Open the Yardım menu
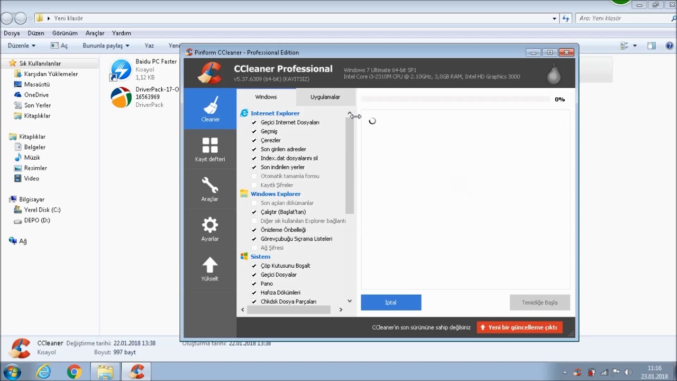The image size is (677, 381). tap(122, 33)
